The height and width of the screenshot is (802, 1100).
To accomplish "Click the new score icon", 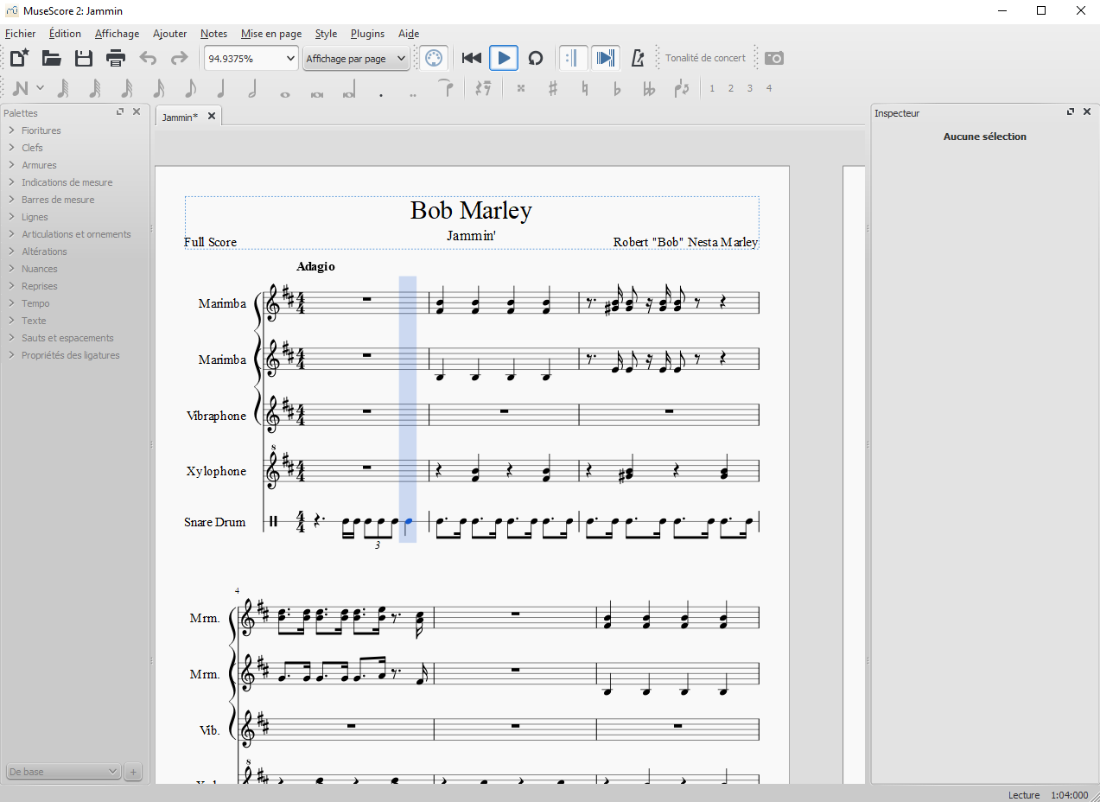I will (19, 58).
